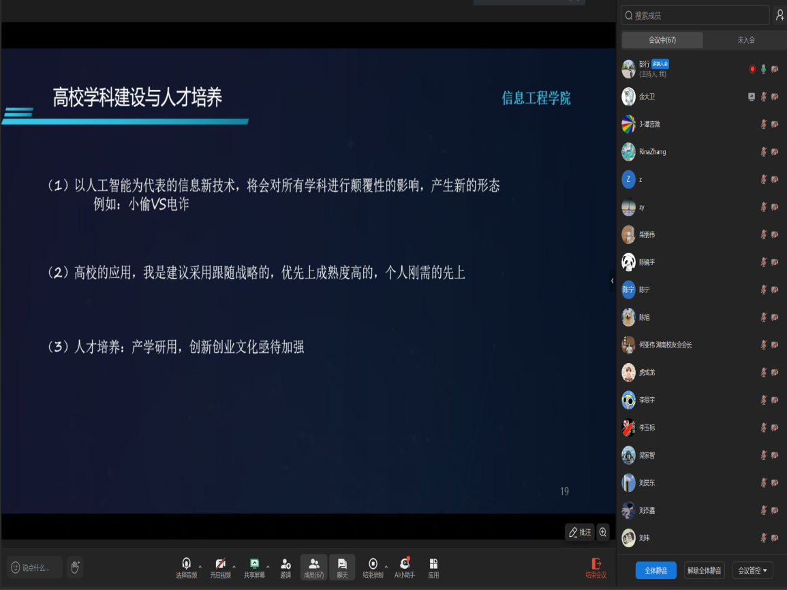Image resolution: width=787 pixels, height=590 pixels.
Task: Open the AI小助手 assistant
Action: [405, 563]
